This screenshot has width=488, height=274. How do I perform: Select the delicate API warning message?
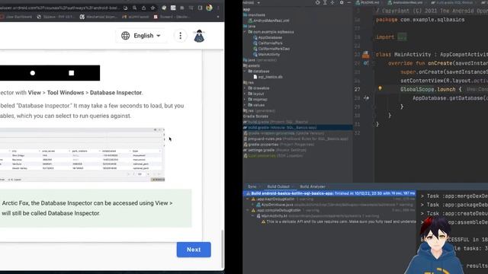(x=339, y=221)
